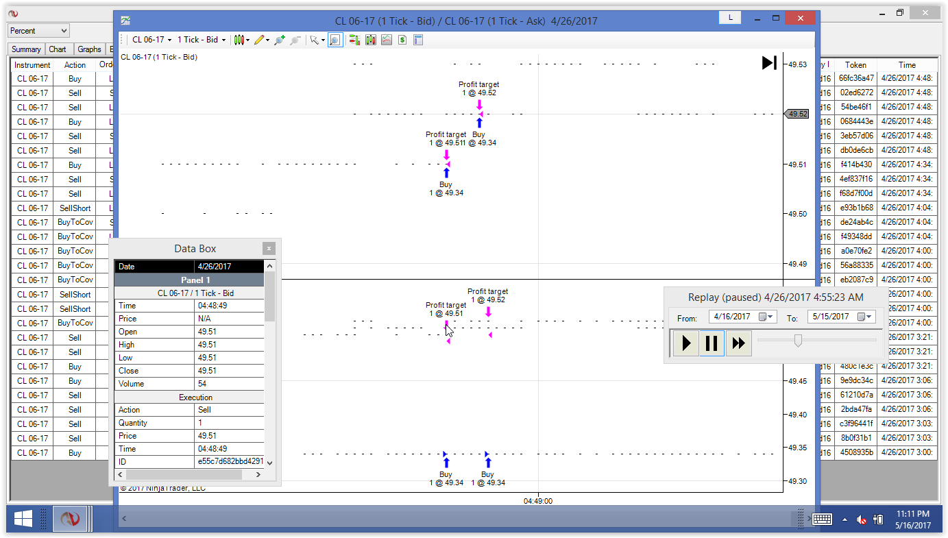The image size is (948, 538).
Task: Sort by the Token column header
Action: click(855, 65)
